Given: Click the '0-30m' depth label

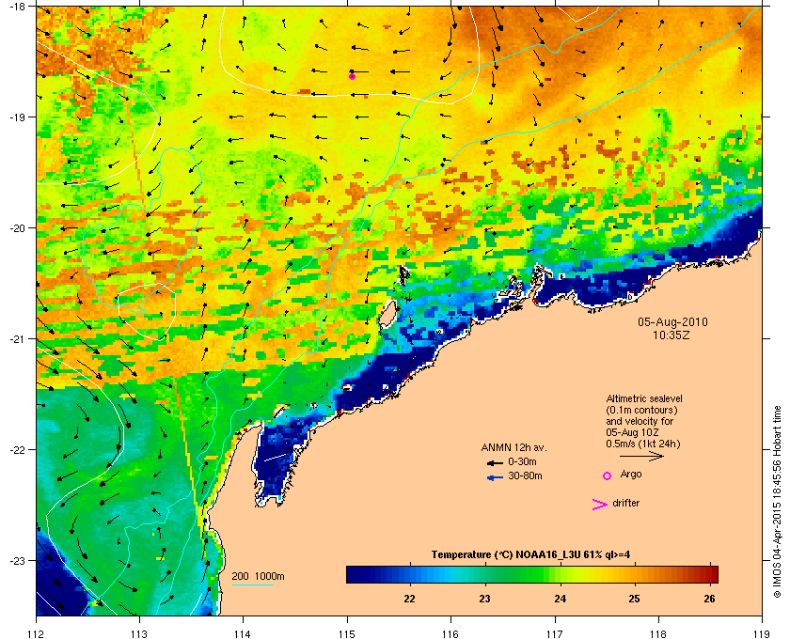Looking at the screenshot, I should [x=522, y=461].
